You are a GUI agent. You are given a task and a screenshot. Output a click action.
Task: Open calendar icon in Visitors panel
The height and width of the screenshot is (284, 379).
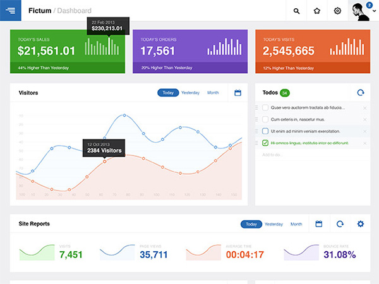[x=238, y=93]
